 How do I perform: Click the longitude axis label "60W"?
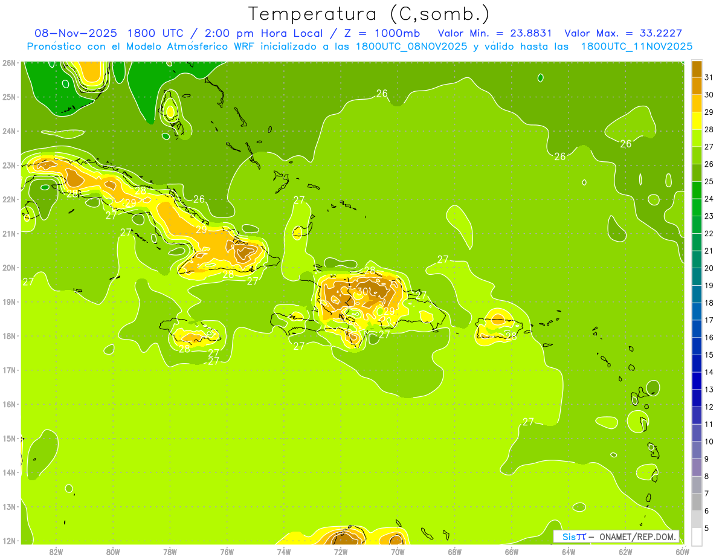coord(682,552)
